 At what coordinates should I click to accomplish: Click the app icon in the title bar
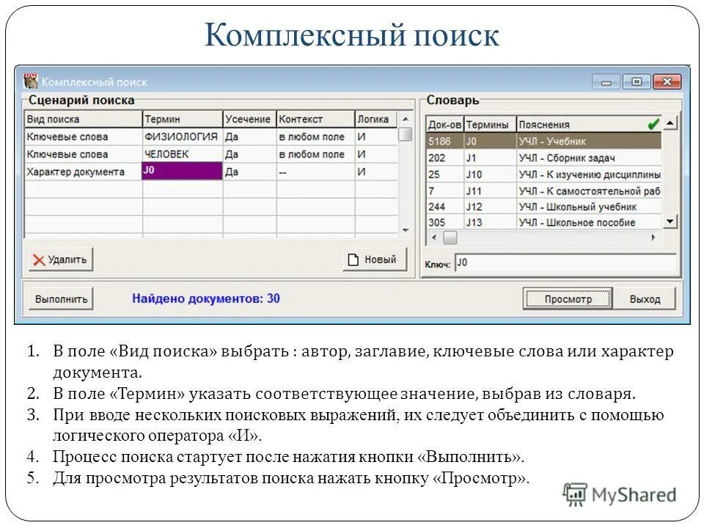31,81
